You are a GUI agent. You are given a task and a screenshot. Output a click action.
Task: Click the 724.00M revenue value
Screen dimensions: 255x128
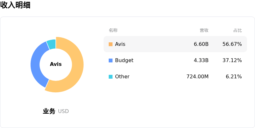(197, 77)
